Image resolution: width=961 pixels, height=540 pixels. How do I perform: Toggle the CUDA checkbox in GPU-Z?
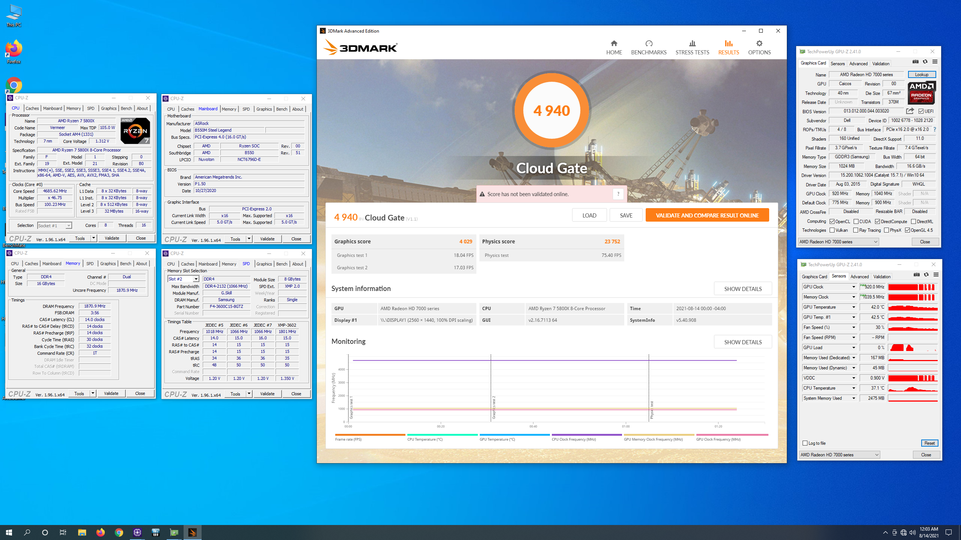(856, 222)
